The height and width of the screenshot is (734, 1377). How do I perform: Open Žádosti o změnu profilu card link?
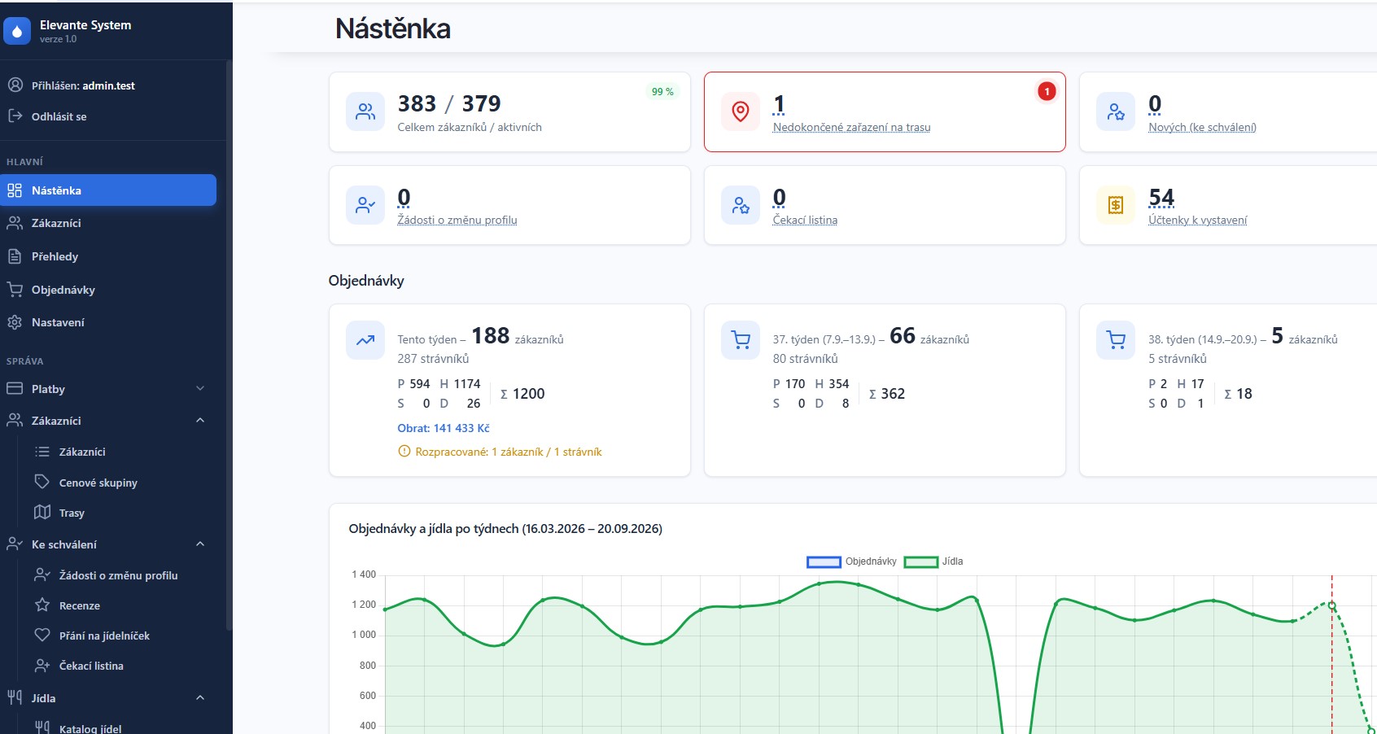(x=457, y=220)
